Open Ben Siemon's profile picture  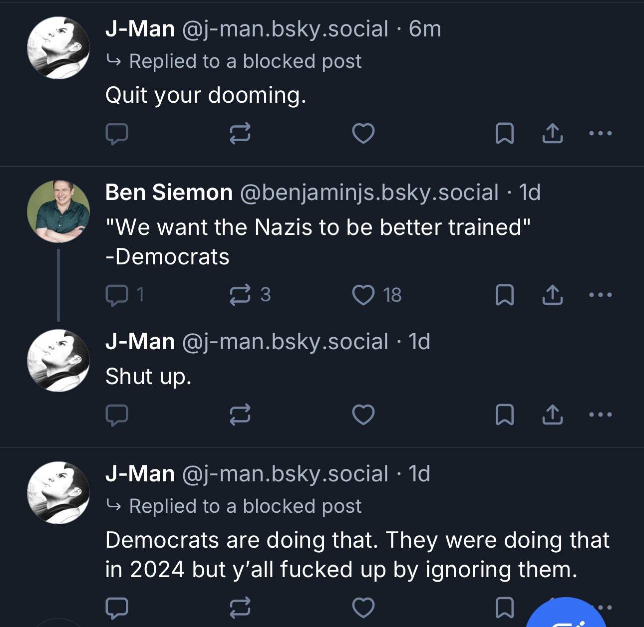click(x=58, y=211)
